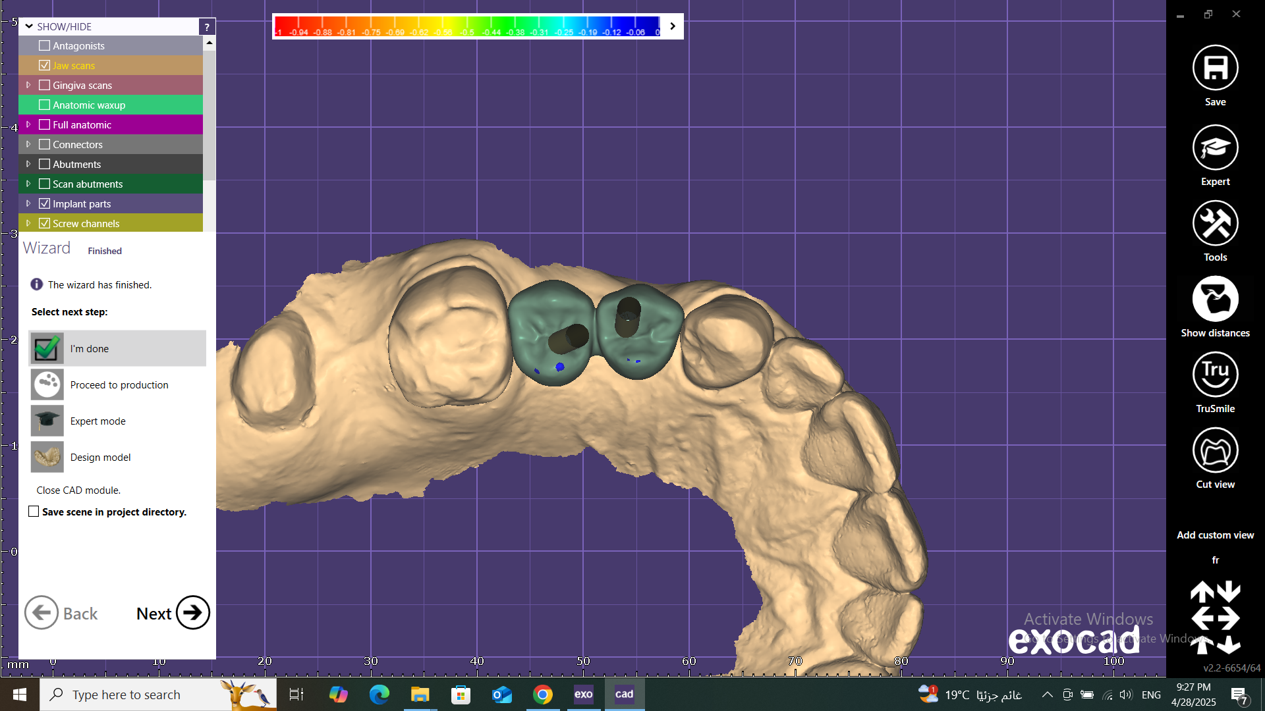Choose Expert mode from next steps

click(98, 421)
